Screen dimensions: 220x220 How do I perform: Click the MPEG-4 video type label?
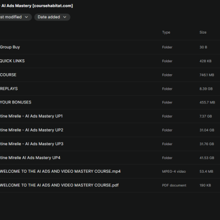click(174, 172)
